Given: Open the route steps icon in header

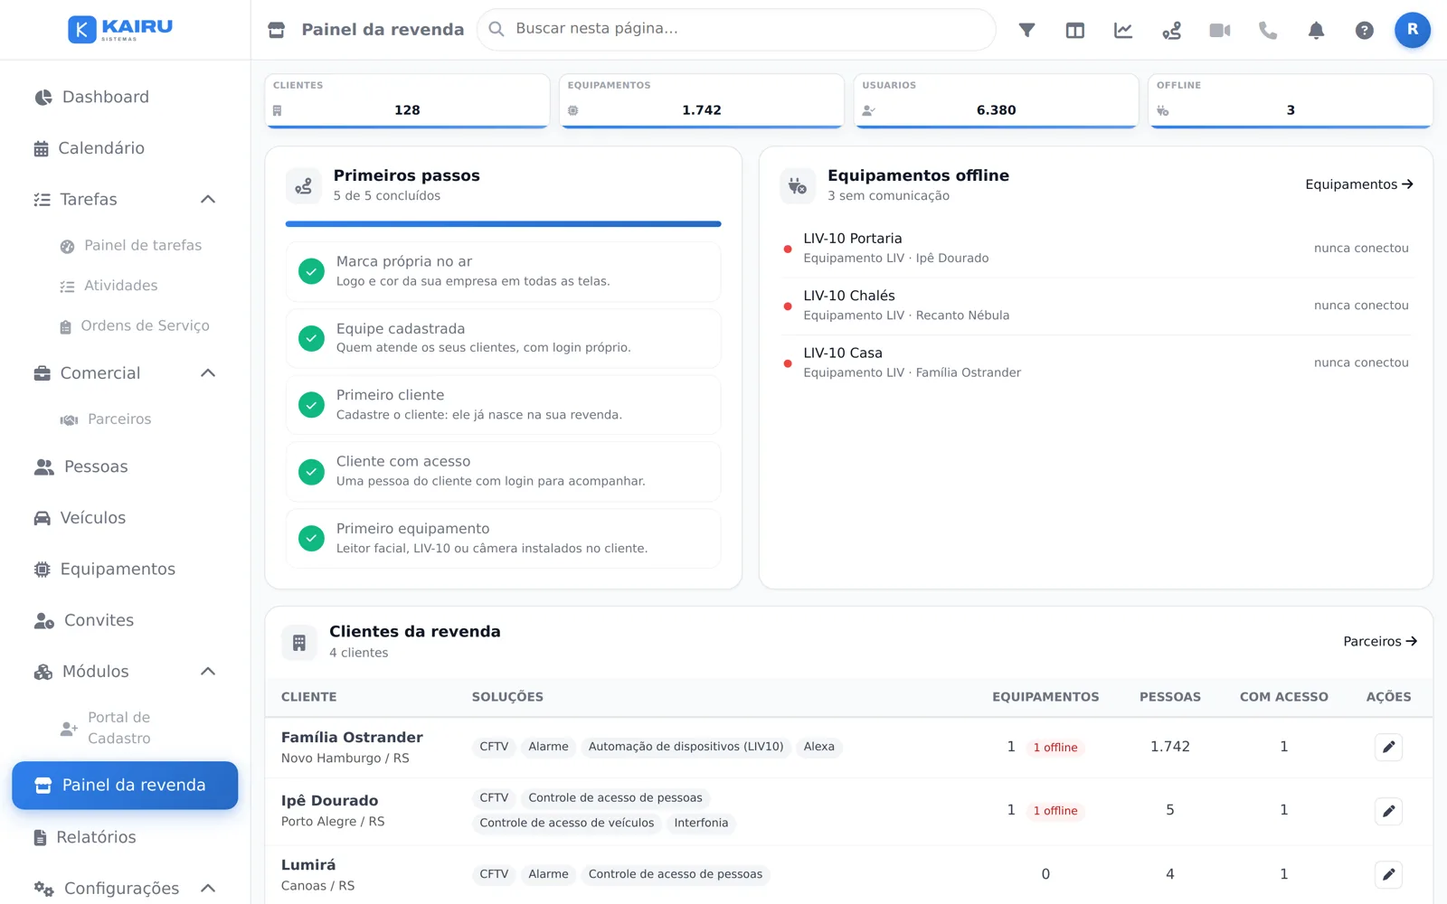Looking at the screenshot, I should pos(1171,30).
